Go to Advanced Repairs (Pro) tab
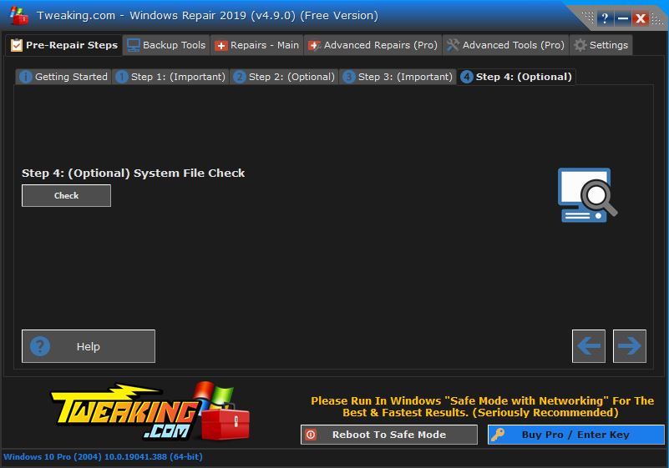Screen dimensions: 669x468 coord(373,45)
